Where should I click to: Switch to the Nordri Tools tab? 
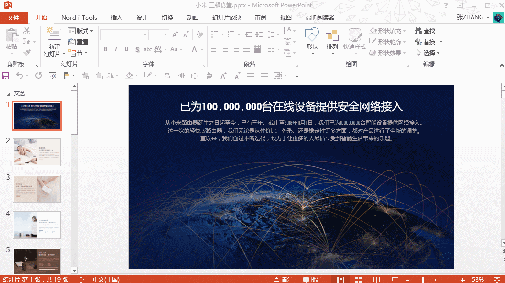[x=79, y=18]
